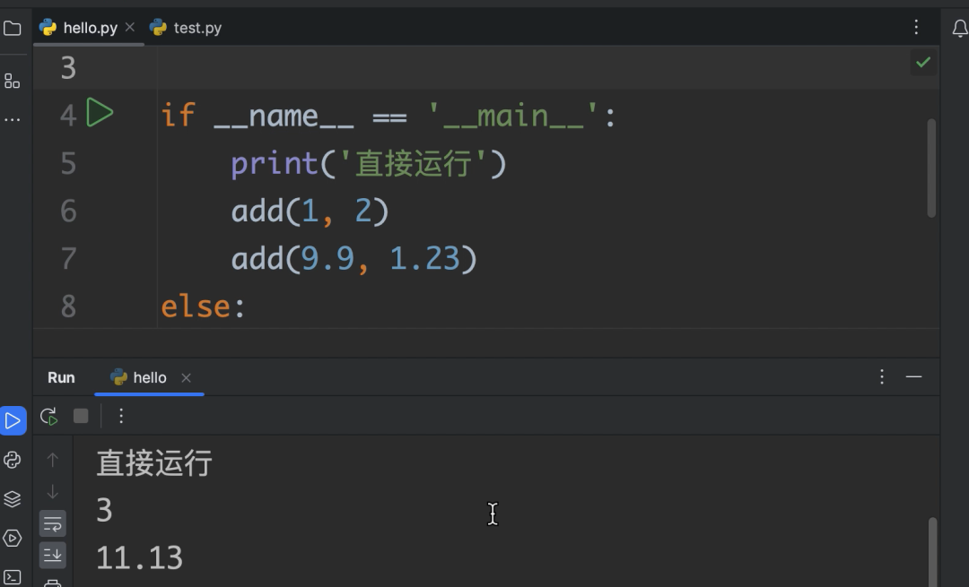The width and height of the screenshot is (969, 587).
Task: Expand more run toolbar actions
Action: [121, 417]
